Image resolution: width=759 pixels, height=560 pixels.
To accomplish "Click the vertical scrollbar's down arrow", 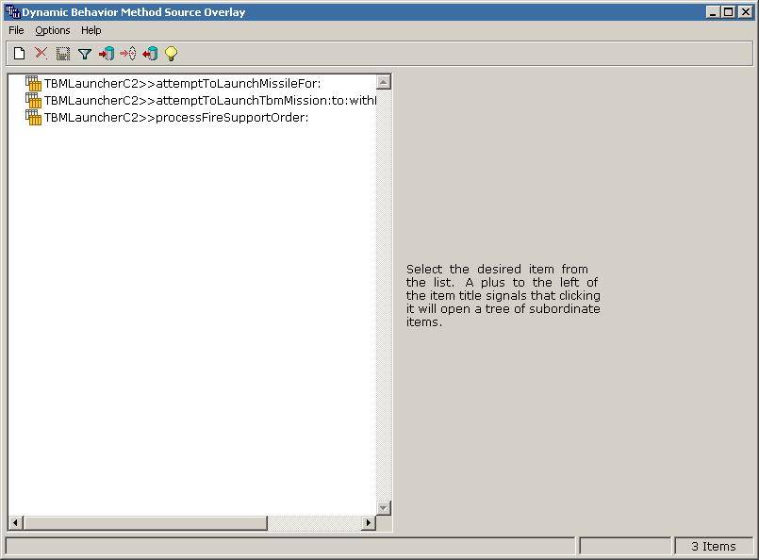I will click(x=384, y=508).
